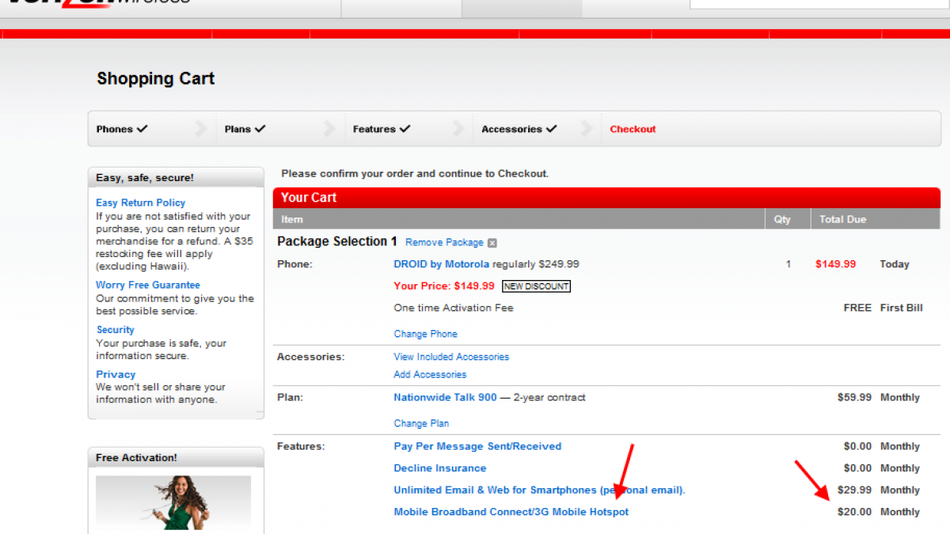Screen dimensions: 950x534
Task: Click the Free Activation promo image
Action: click(173, 503)
